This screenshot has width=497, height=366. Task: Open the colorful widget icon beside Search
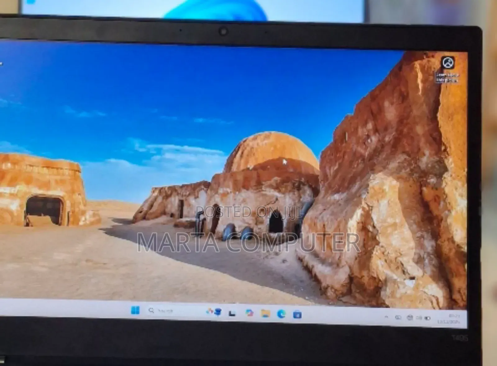214,312
